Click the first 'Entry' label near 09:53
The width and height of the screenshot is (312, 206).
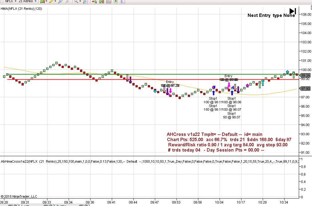[x=170, y=82]
